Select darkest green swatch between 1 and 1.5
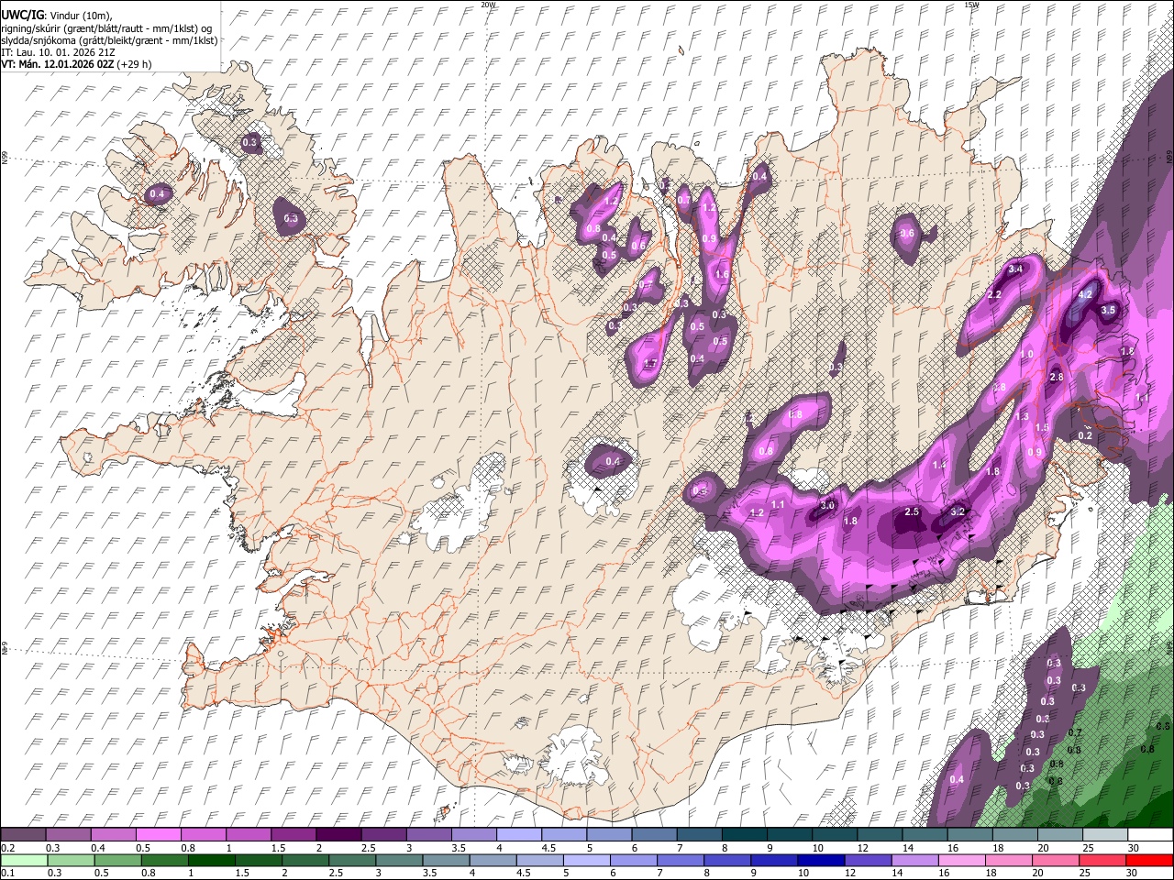The height and width of the screenshot is (880, 1174). [x=210, y=861]
